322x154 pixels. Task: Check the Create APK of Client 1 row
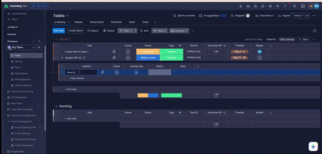point(56,52)
